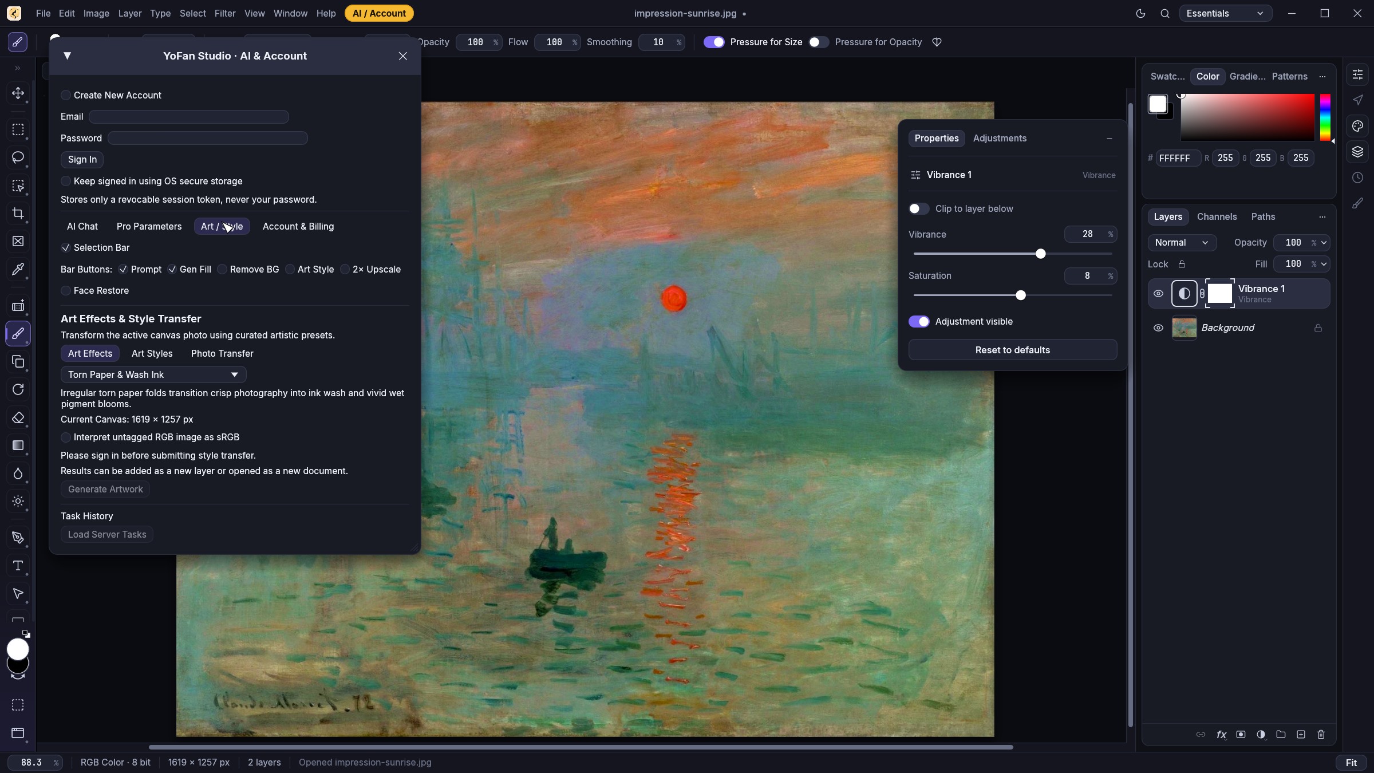Select the Move tool
1374x773 pixels.
pyautogui.click(x=18, y=93)
